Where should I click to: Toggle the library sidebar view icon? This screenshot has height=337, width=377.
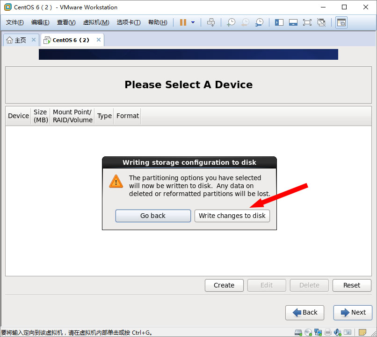(x=279, y=22)
